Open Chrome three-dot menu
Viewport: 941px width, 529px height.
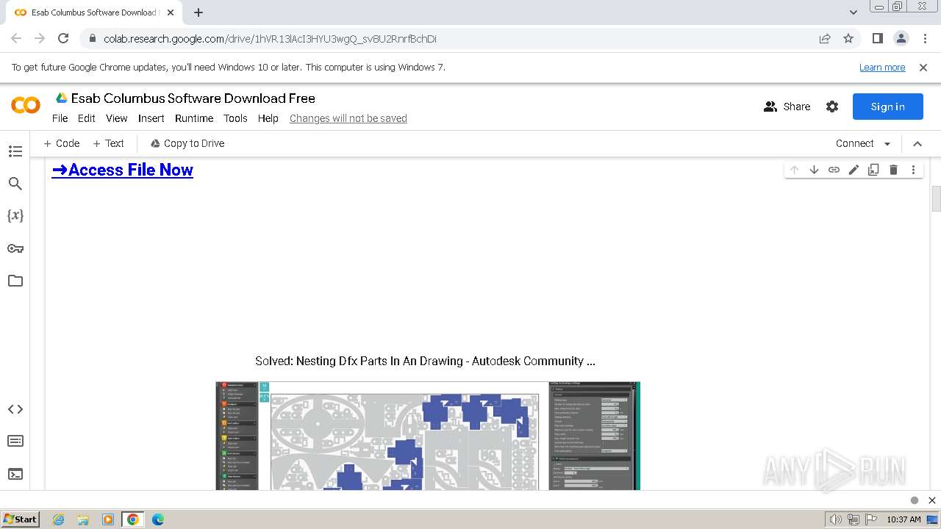pyautogui.click(x=924, y=39)
